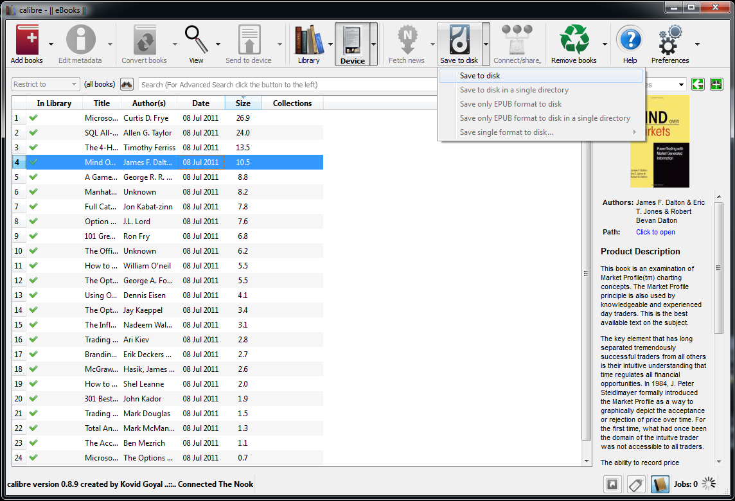Click in the Search input field
This screenshot has height=501, width=735.
pyautogui.click(x=288, y=84)
